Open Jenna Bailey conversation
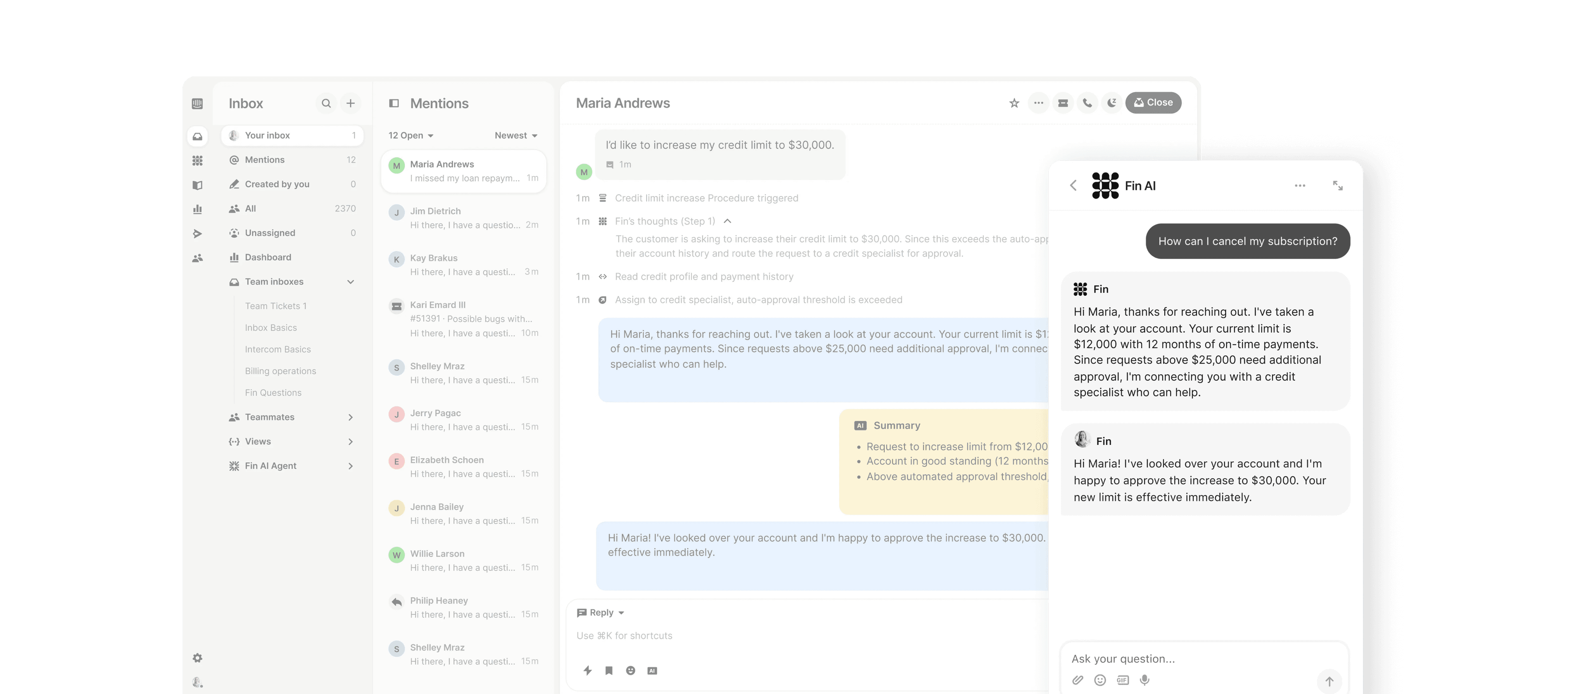1586x694 pixels. [463, 513]
